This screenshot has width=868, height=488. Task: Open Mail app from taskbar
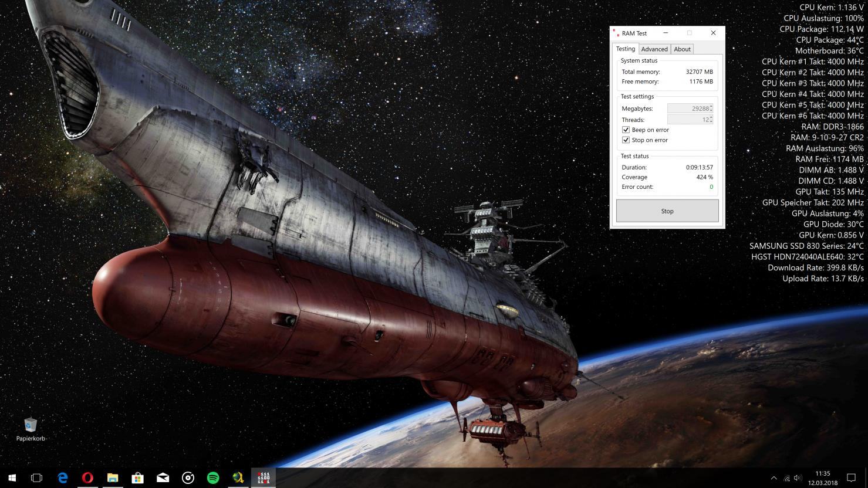[163, 477]
